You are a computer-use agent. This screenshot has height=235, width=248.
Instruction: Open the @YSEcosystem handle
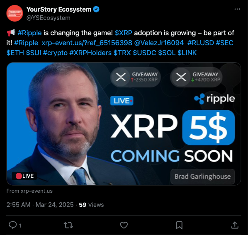tap(49, 18)
